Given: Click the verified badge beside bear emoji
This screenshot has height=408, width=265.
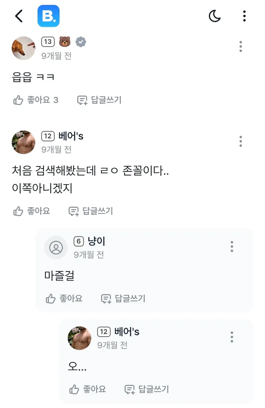Looking at the screenshot, I should (81, 41).
